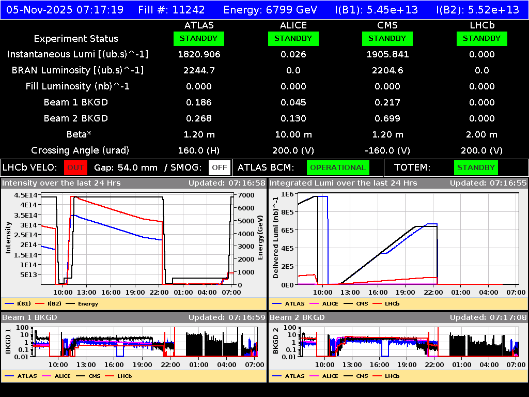This screenshot has height=397, width=529.
Task: Click the LHCb STANDBY status indicator
Action: [x=481, y=38]
